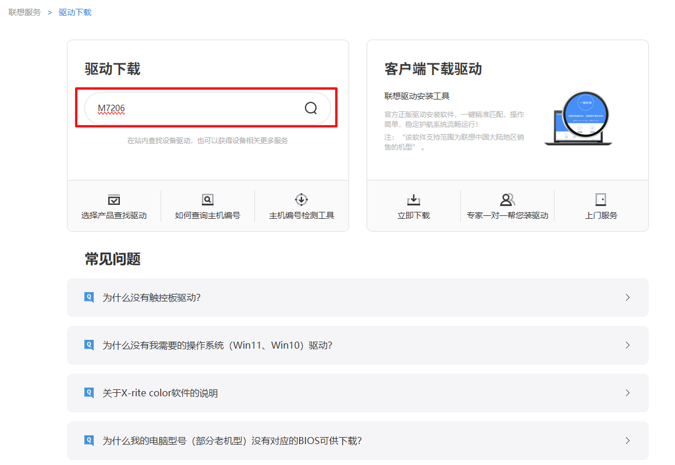Viewport: 675px width, 465px height.
Task: Click the Q icon on the BIOS question row
Action: (88, 441)
